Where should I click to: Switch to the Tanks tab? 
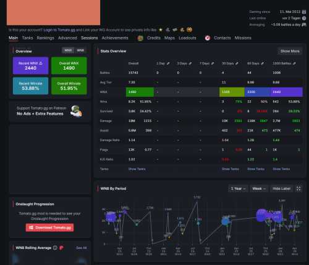click(x=27, y=38)
